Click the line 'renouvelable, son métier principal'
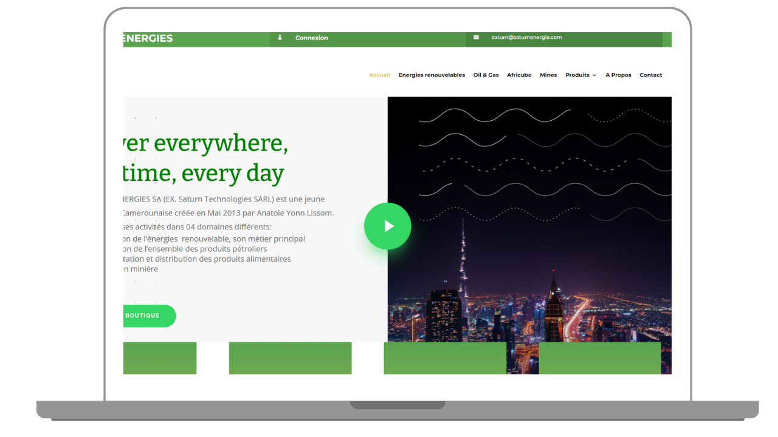778x437 pixels. [x=243, y=239]
